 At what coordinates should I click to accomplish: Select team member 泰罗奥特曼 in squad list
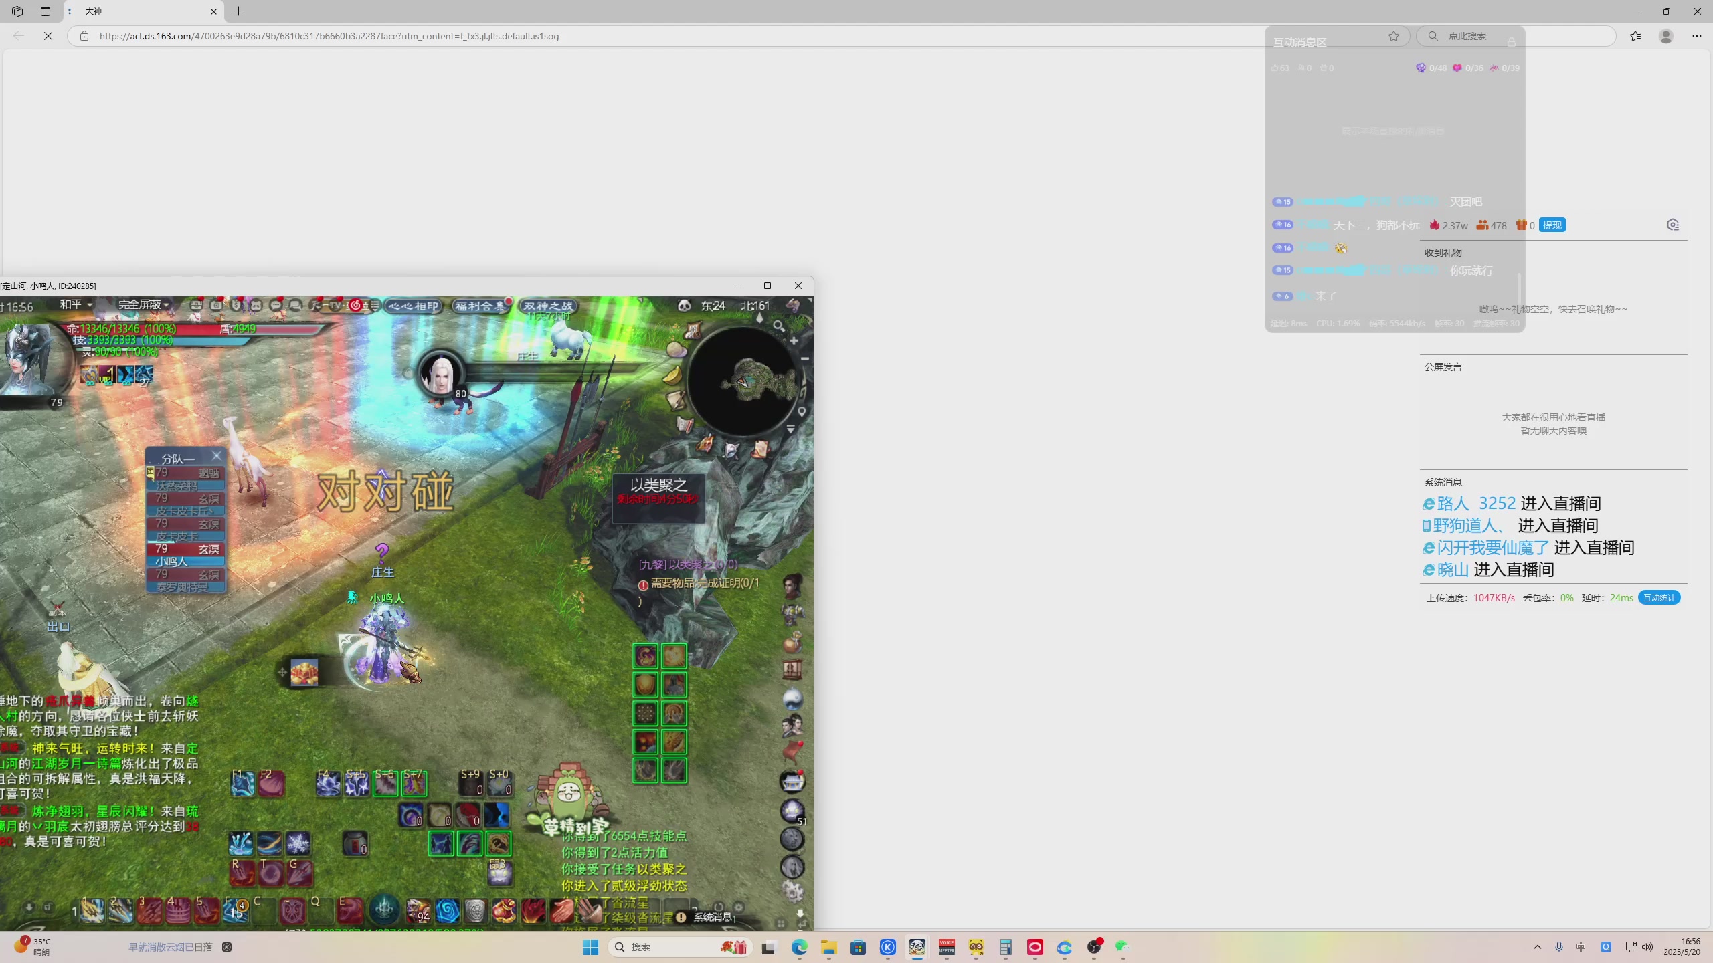pyautogui.click(x=186, y=580)
